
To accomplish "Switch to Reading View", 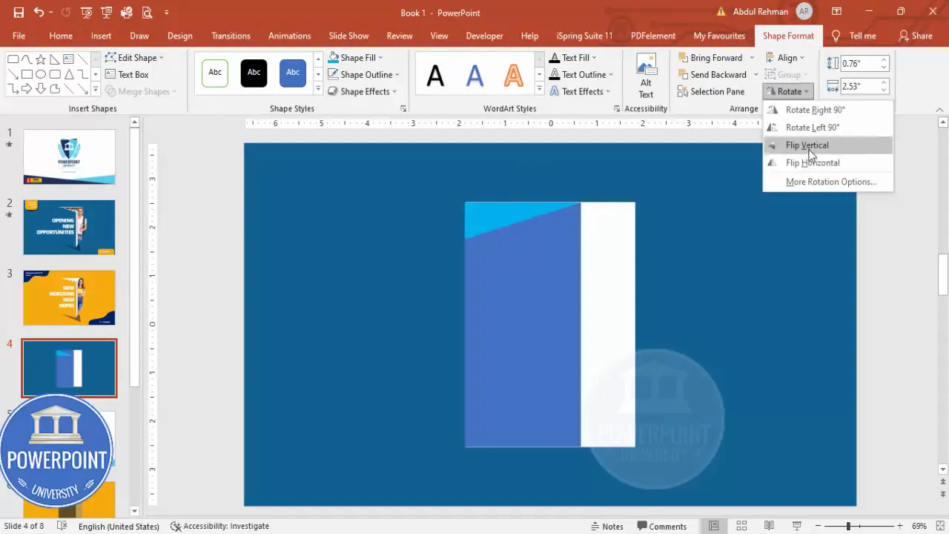I will point(769,526).
